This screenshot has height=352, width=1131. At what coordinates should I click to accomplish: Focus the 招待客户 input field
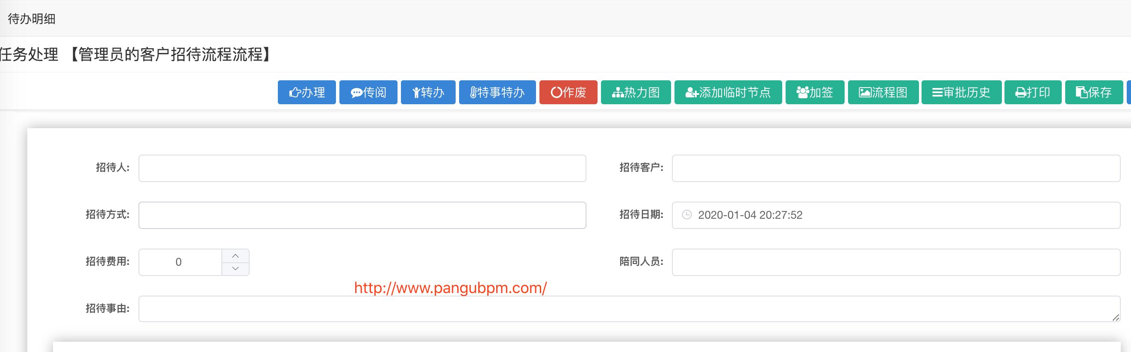click(x=896, y=168)
